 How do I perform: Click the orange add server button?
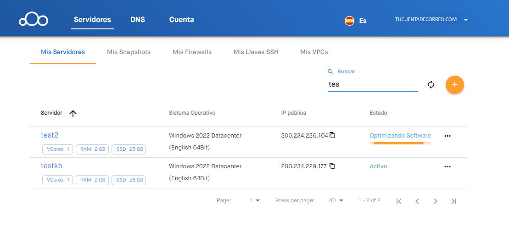454,85
